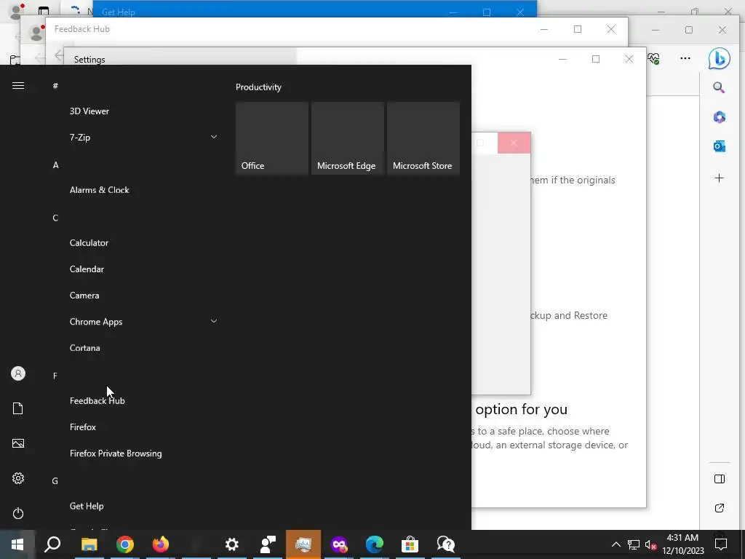Click muted volume tray icon
The height and width of the screenshot is (559, 745).
[x=651, y=544]
